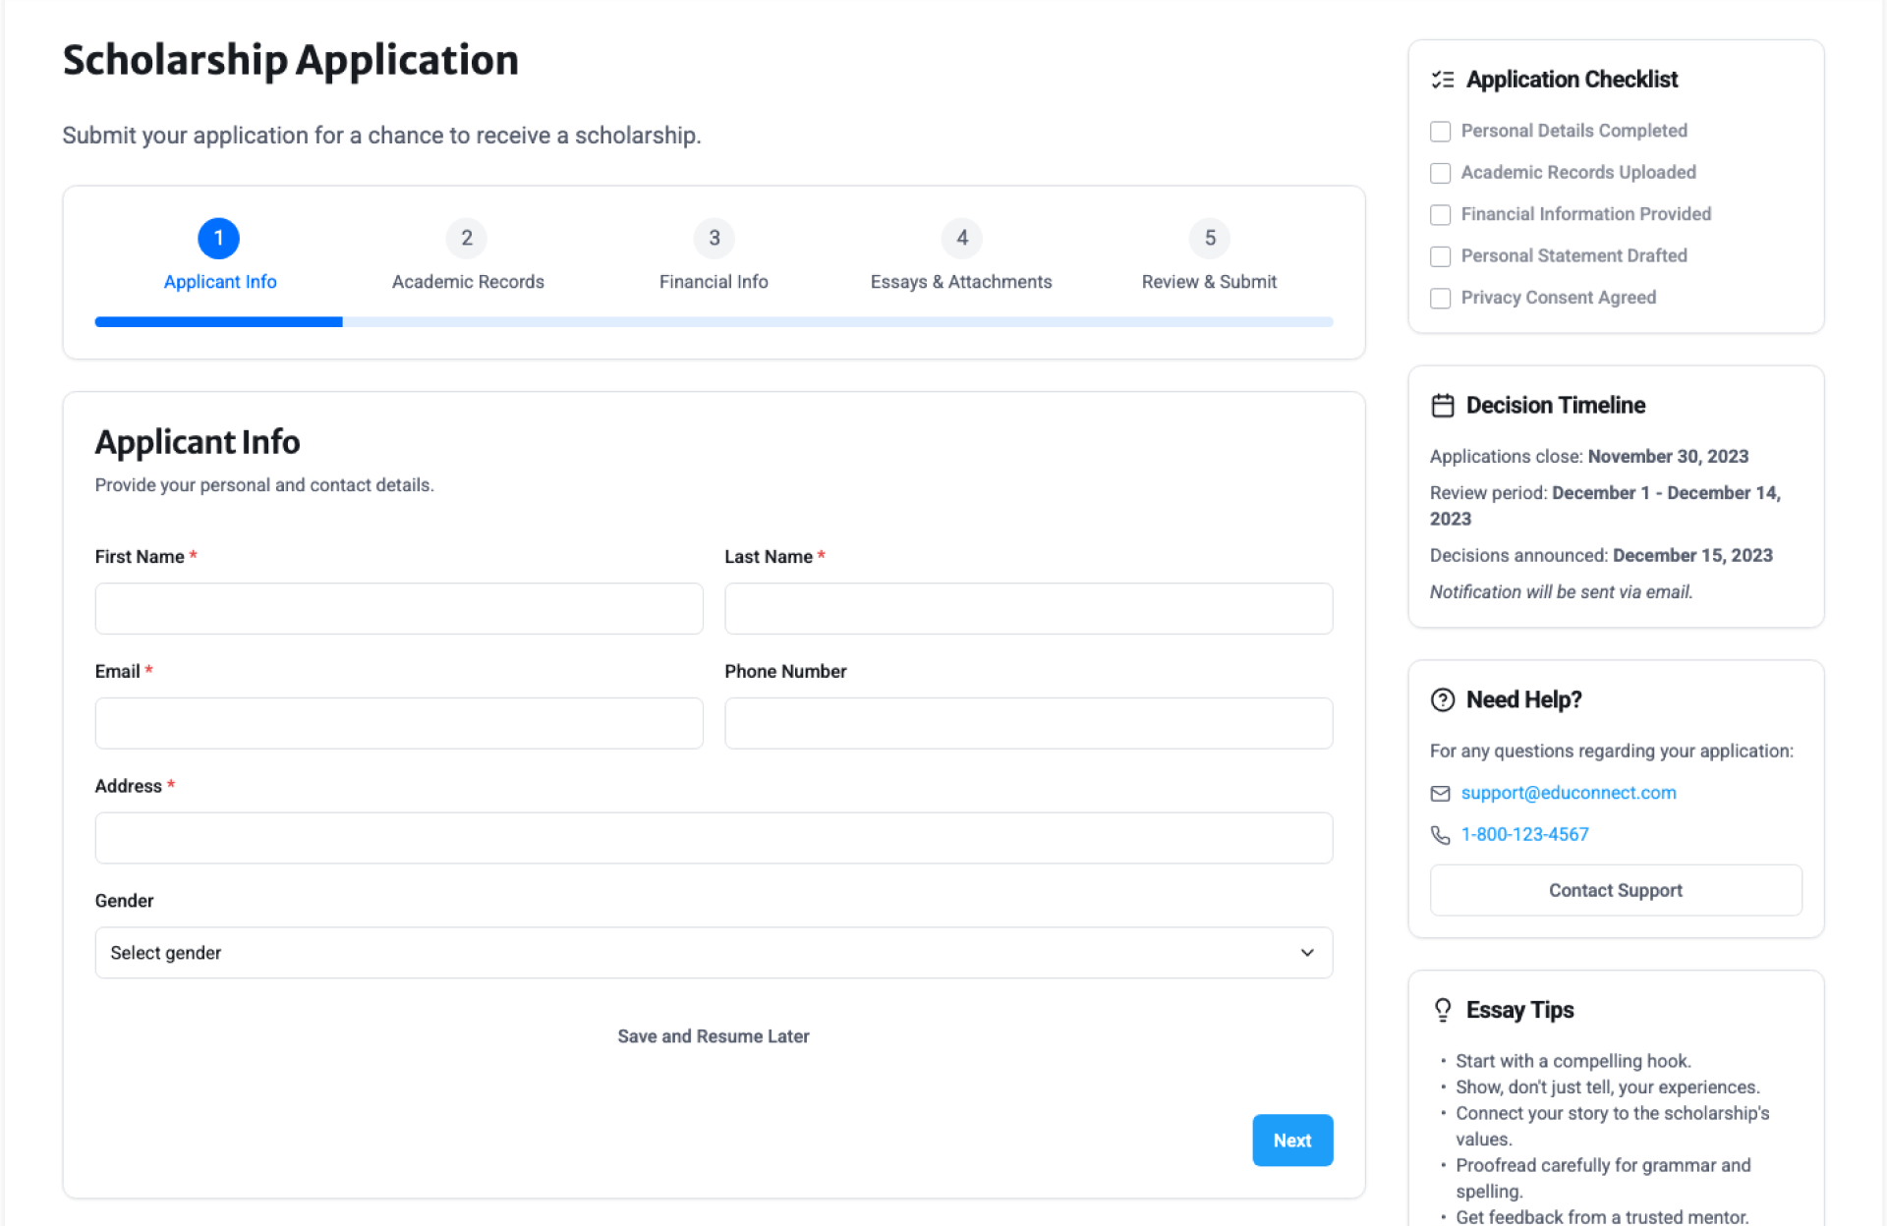Open the Select gender dropdown
Screen dimensions: 1887x1226
point(713,952)
